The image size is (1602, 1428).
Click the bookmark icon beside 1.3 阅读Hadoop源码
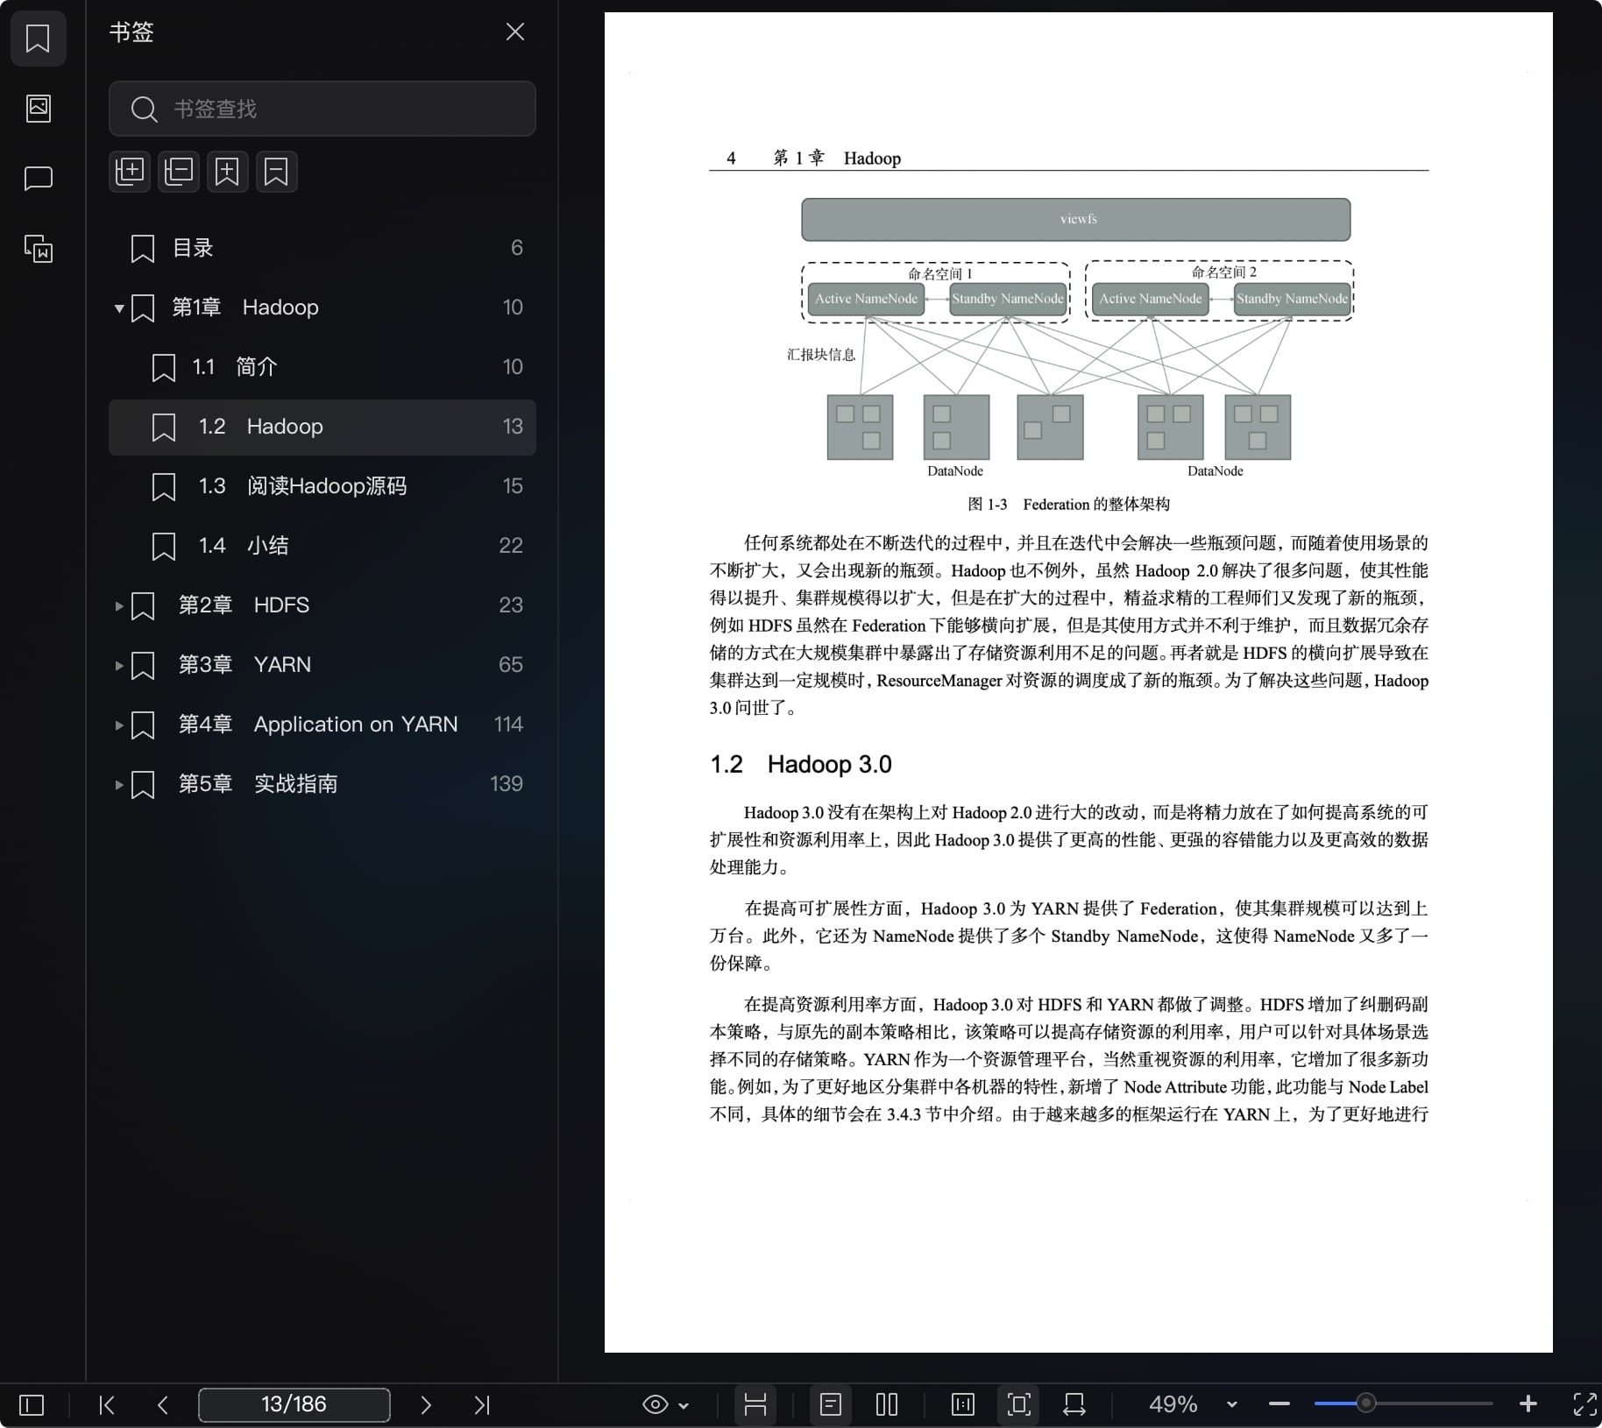coord(164,487)
